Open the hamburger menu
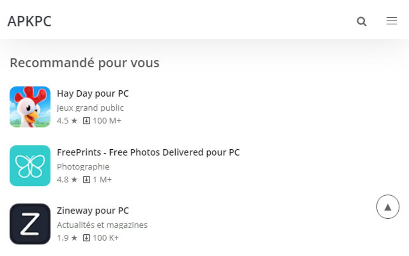 coord(392,21)
